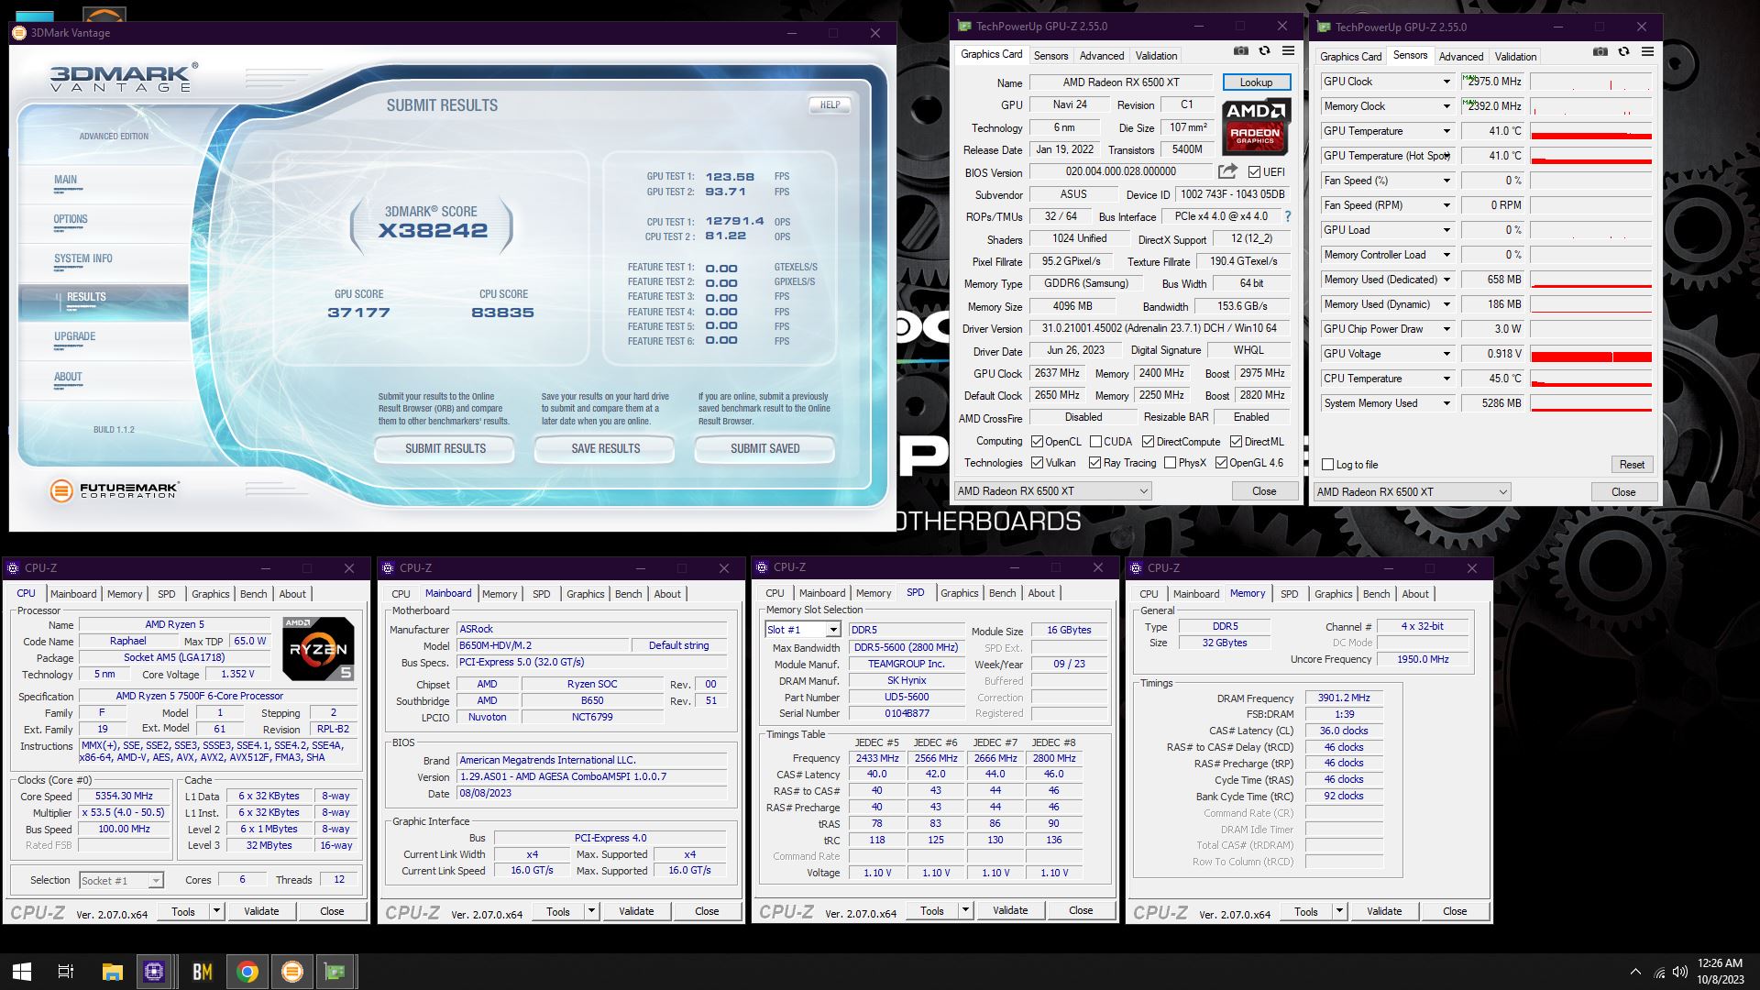Switch to CPU-Z from the taskbar

pyautogui.click(x=154, y=972)
